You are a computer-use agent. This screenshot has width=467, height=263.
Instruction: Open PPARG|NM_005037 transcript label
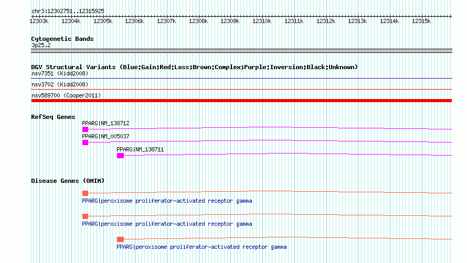(105, 136)
